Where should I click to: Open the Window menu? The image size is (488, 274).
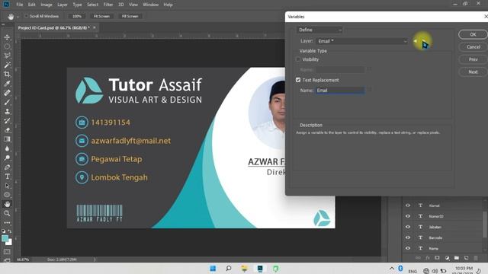(x=151, y=5)
